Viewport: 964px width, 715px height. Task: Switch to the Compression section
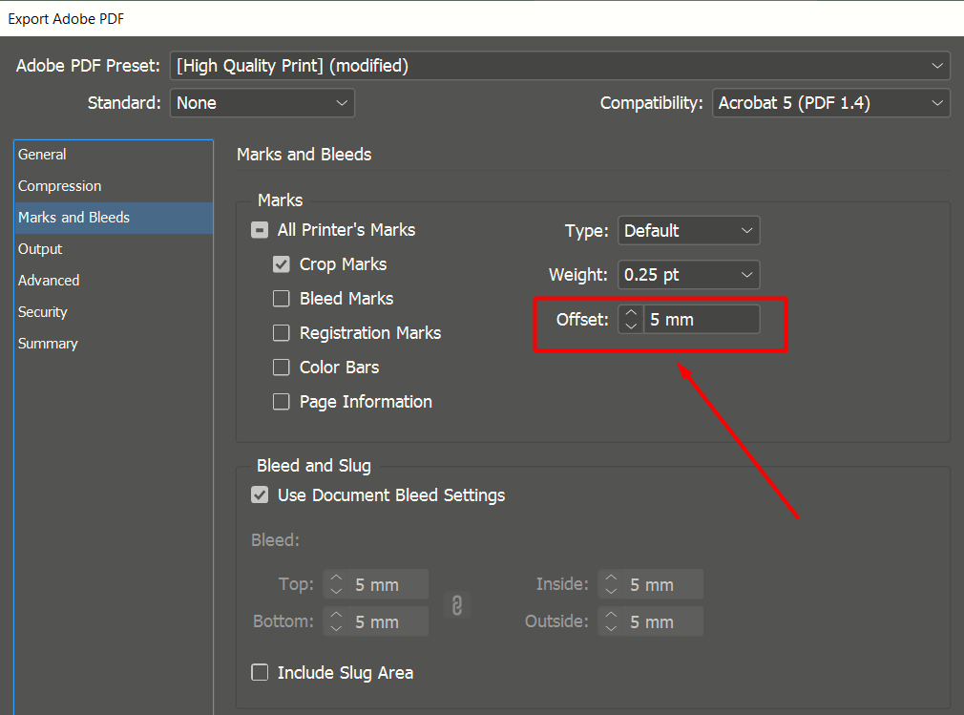click(x=60, y=186)
